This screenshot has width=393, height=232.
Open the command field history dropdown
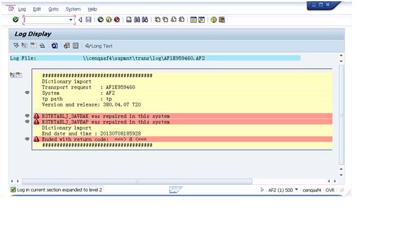coord(71,20)
